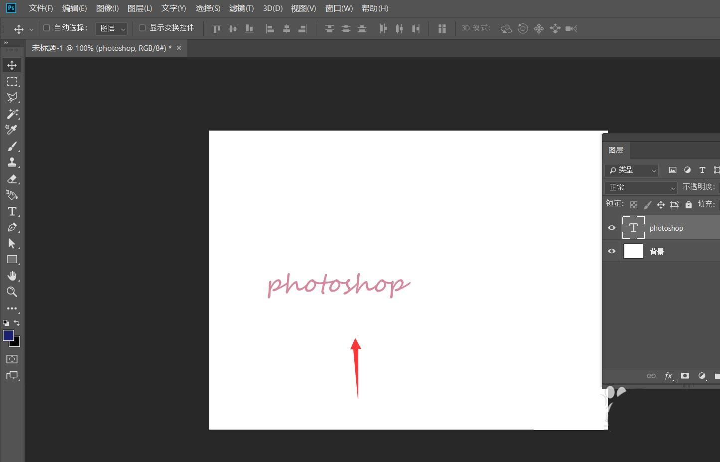
Task: Filter layers by type (text) layers
Action: (x=703, y=170)
